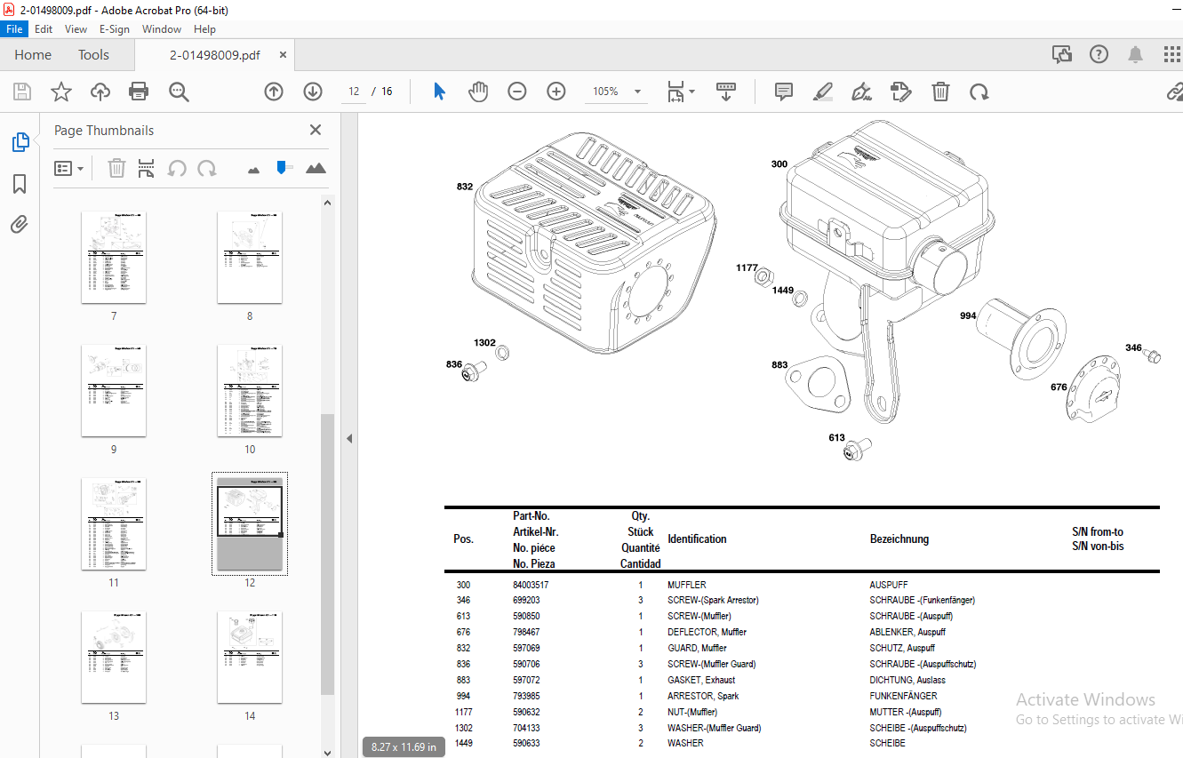Reduce thumbnail size with the small mountain icon
Viewport: 1183px width, 758px height.
pyautogui.click(x=254, y=169)
